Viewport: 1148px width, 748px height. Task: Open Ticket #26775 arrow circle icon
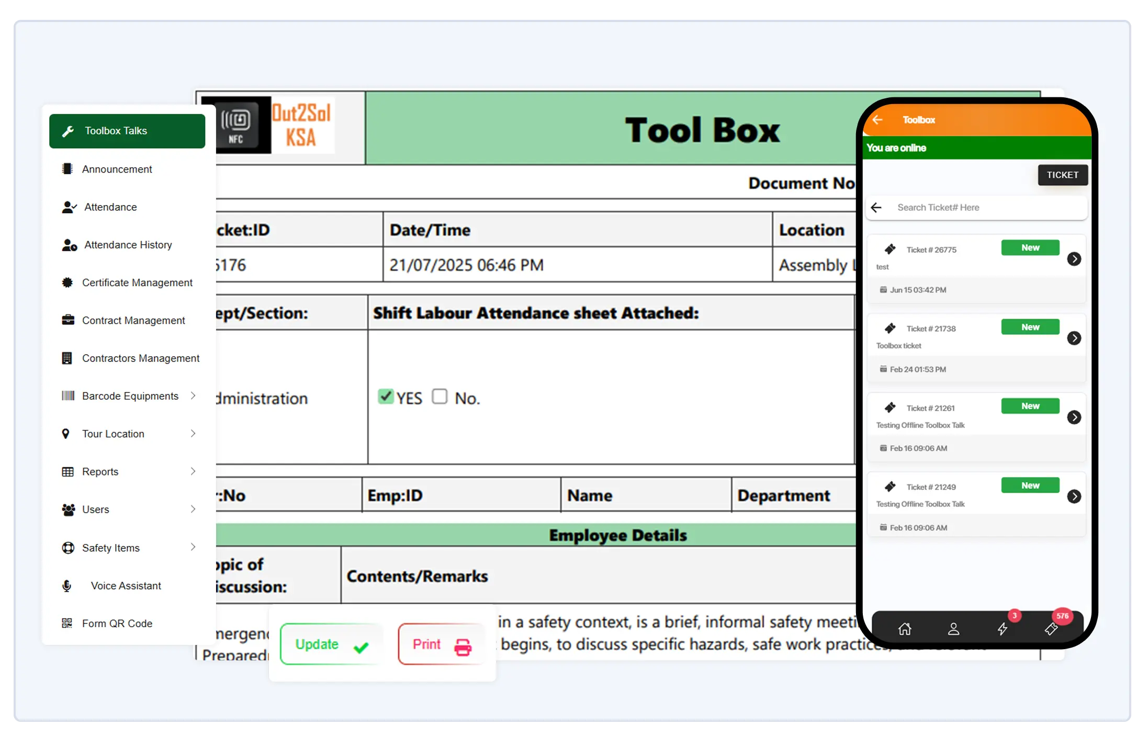click(x=1074, y=259)
